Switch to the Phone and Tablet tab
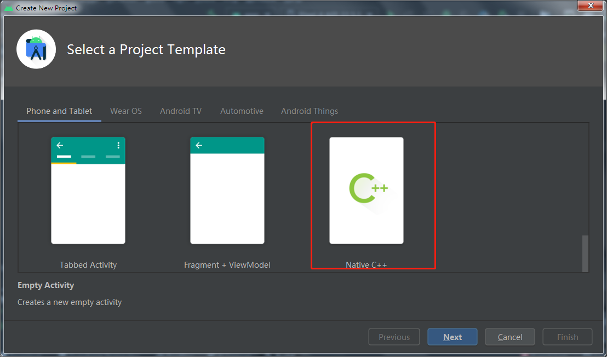This screenshot has height=357, width=607. pyautogui.click(x=59, y=111)
